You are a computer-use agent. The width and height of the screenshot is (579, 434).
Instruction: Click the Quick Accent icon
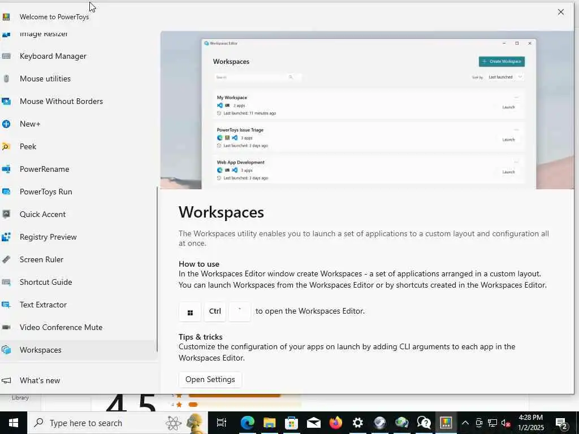click(x=6, y=214)
